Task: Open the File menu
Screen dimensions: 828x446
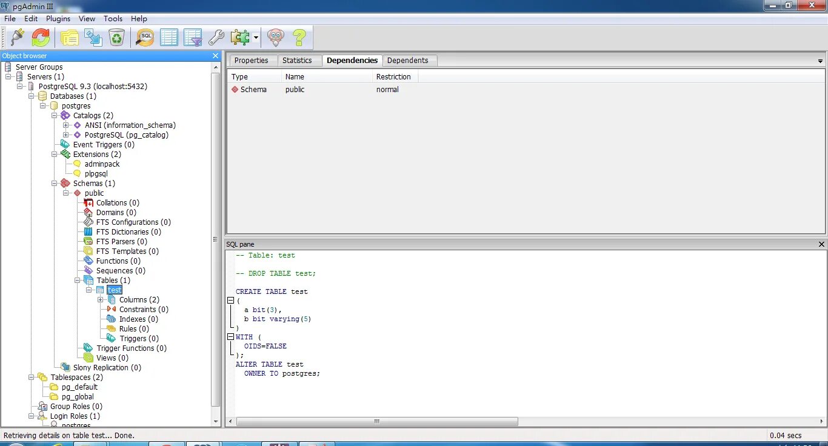Action: [10, 19]
